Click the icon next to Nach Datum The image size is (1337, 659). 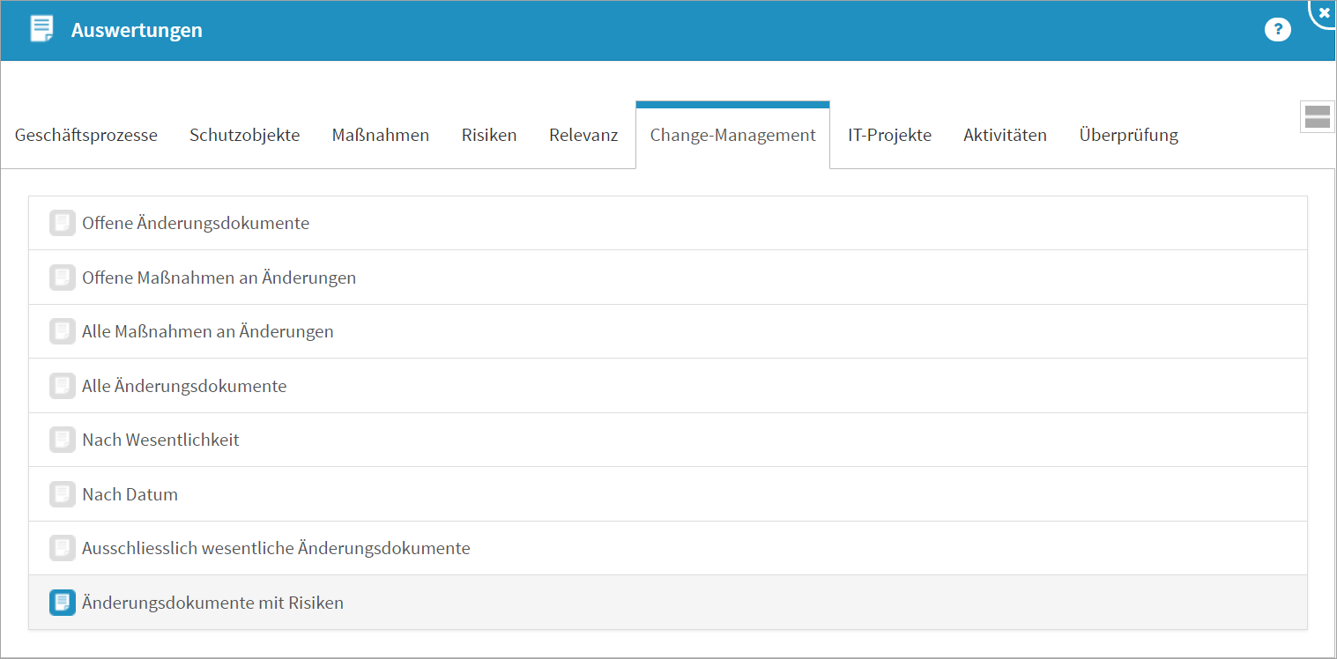(62, 494)
